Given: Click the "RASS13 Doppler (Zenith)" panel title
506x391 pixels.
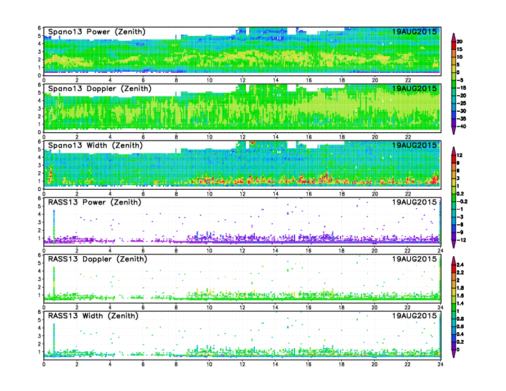Looking at the screenshot, I should [98, 259].
